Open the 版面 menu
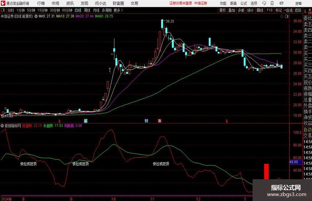312x201 pixels. coord(233,3)
